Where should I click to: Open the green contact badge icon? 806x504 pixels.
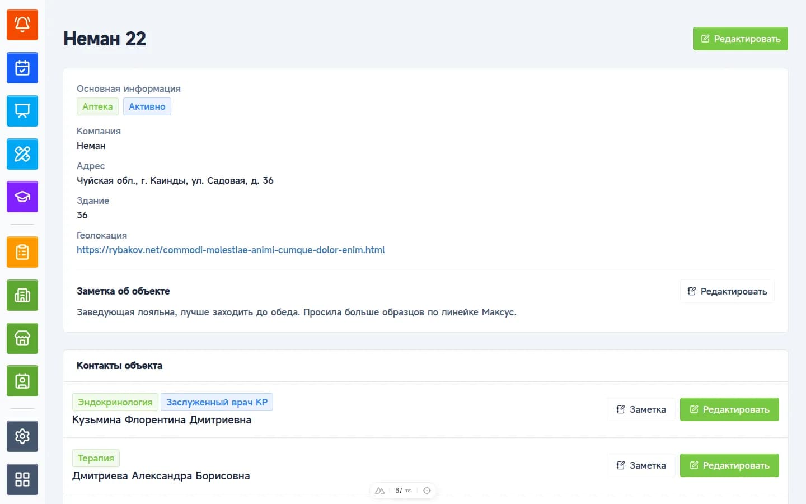[x=22, y=381]
